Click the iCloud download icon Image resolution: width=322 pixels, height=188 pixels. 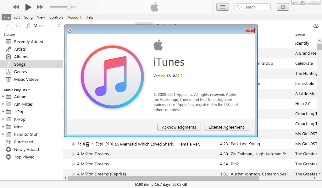click(x=316, y=26)
